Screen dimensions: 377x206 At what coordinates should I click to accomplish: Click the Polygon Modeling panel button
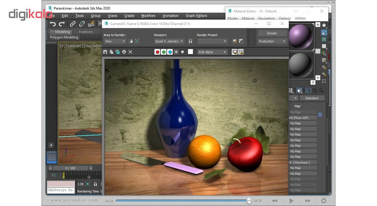[64, 37]
